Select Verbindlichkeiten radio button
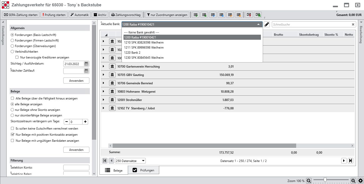 [x=12, y=52]
